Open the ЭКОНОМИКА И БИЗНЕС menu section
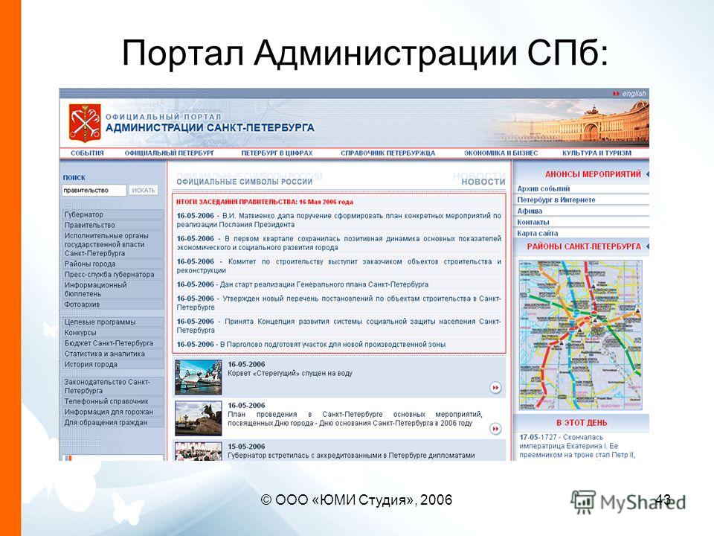 coord(501,153)
